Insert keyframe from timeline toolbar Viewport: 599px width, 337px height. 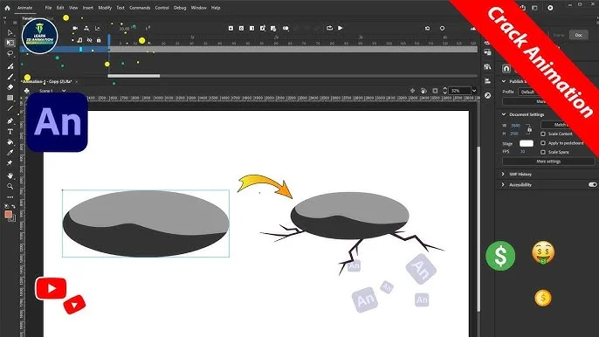pyautogui.click(x=231, y=28)
